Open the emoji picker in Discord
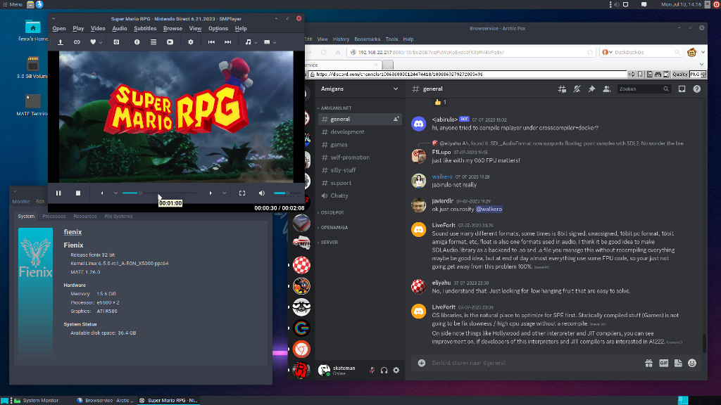721x405 pixels. pos(692,364)
